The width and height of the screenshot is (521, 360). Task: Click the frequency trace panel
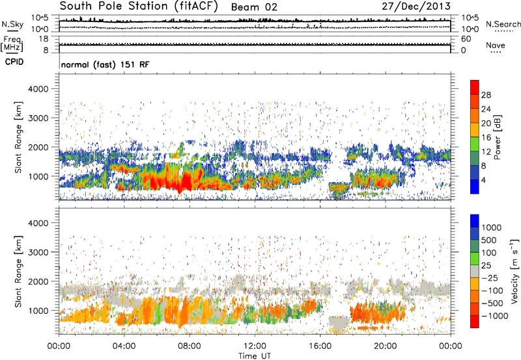255,45
